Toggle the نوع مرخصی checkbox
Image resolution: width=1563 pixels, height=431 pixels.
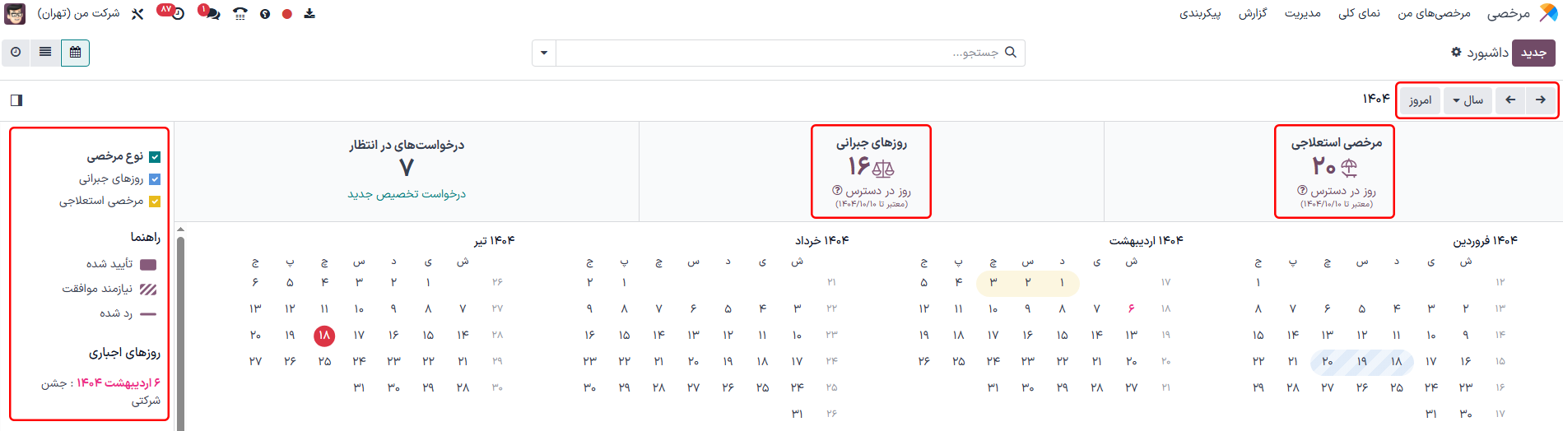155,157
